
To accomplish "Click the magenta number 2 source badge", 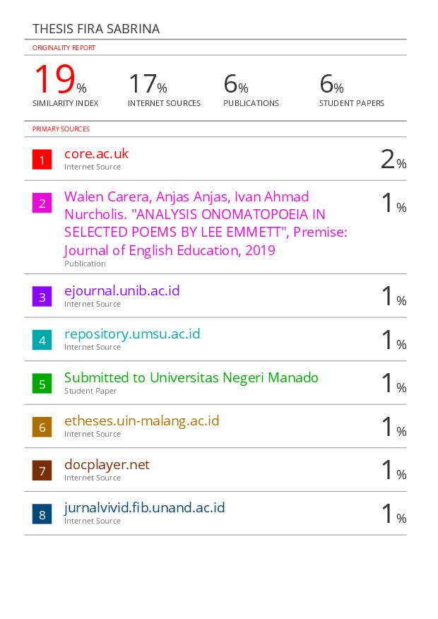I will (x=42, y=203).
